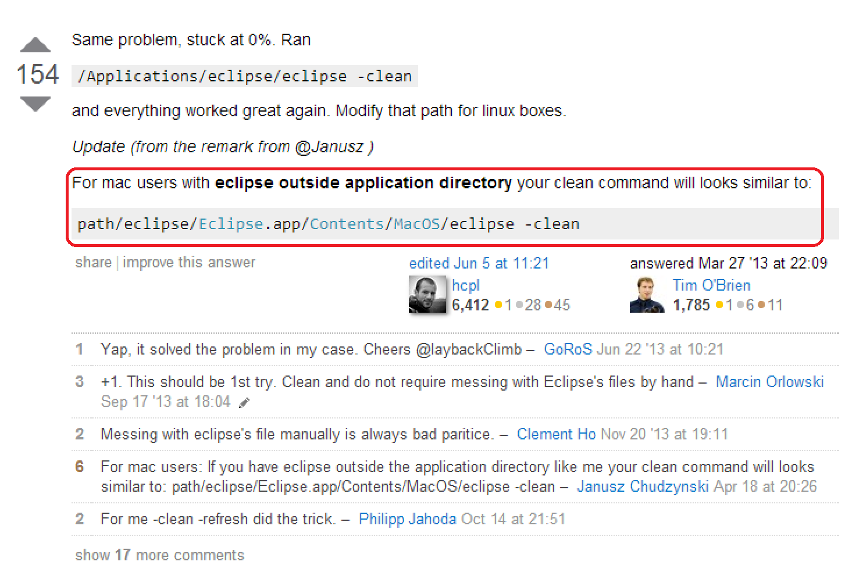Open Clement Ho's profile link
Screen dimensions: 845x583
tap(556, 434)
